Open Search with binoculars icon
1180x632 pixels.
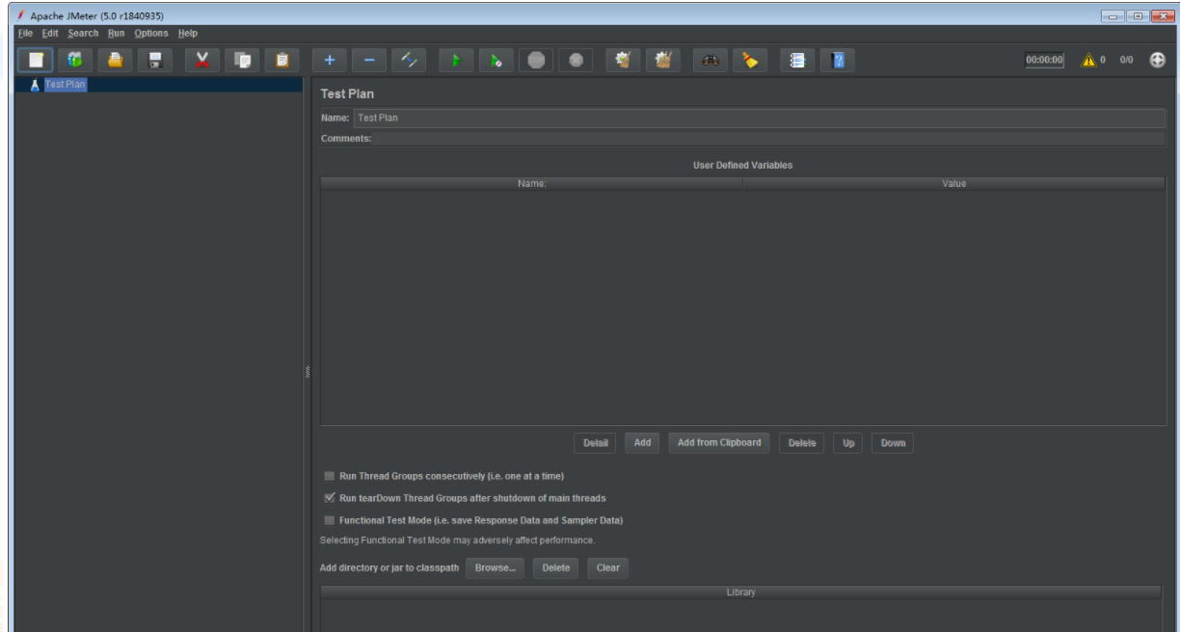click(x=711, y=60)
